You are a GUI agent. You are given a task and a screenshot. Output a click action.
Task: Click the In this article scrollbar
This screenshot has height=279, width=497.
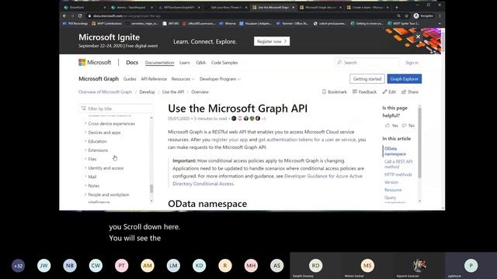click(x=419, y=143)
